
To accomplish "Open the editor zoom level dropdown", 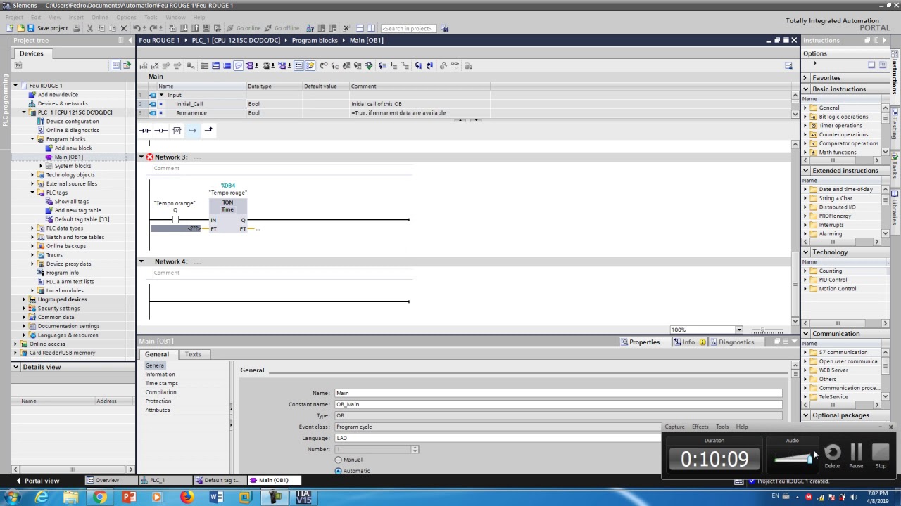I will click(738, 330).
